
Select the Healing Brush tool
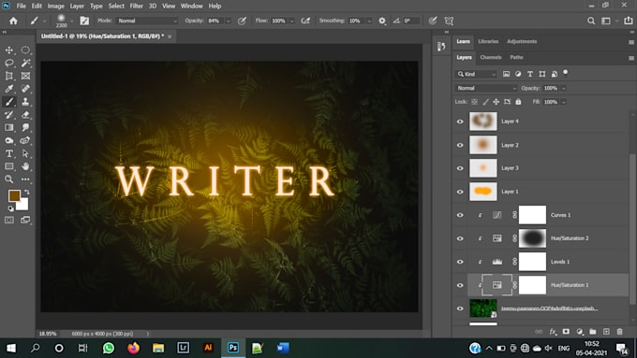click(x=25, y=89)
